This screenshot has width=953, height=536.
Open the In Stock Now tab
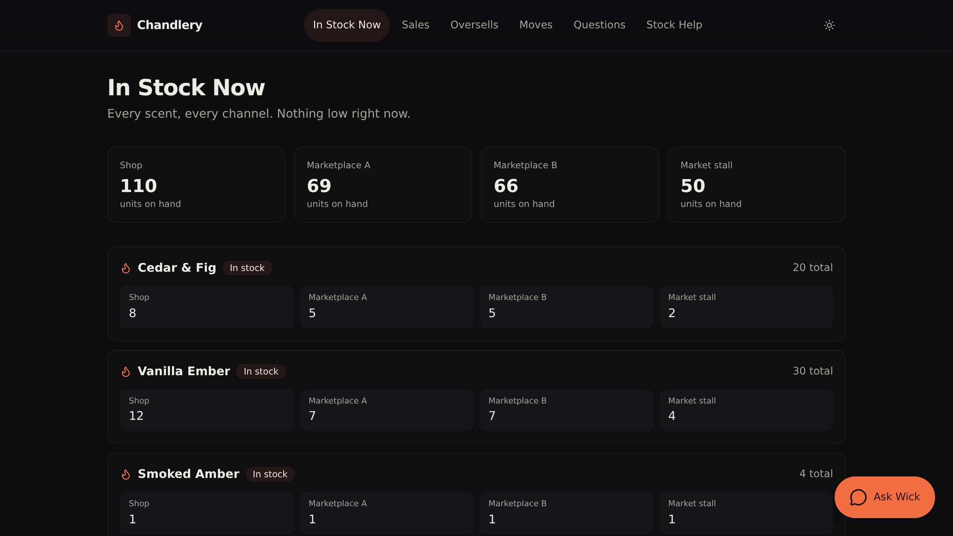click(x=347, y=25)
